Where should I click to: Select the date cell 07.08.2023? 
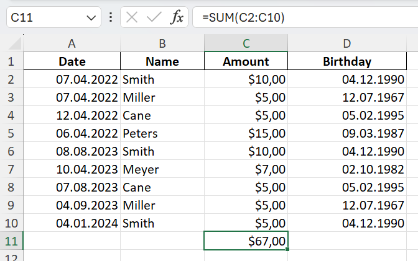click(x=72, y=187)
